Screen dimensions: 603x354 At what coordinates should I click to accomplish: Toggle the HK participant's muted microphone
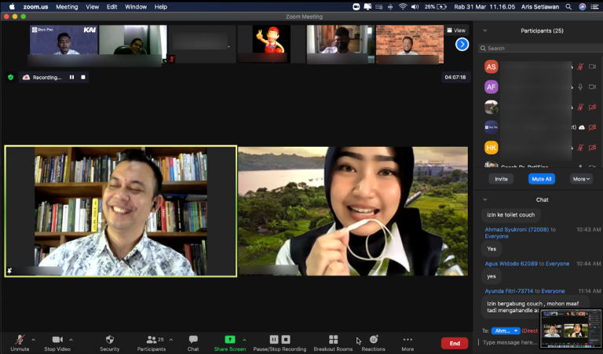(x=580, y=148)
